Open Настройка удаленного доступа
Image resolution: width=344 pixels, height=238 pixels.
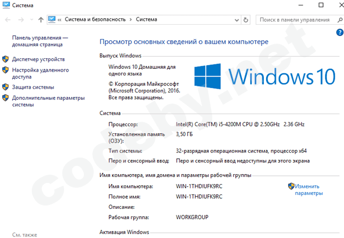tap(40, 73)
